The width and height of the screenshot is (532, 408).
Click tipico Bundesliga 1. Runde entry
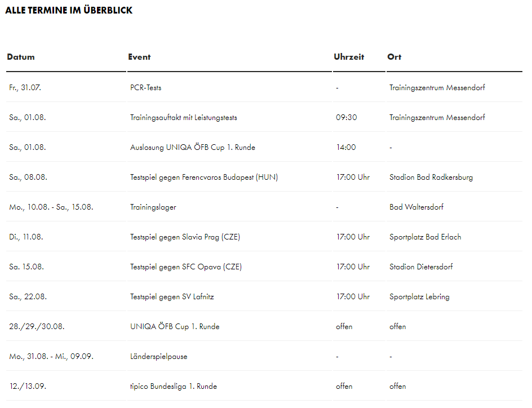(x=174, y=386)
